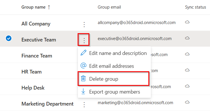Viewport: 210px width, 111px height.
Task: Click cloud sync icon for Finance Team
Action: pyautogui.click(x=187, y=54)
